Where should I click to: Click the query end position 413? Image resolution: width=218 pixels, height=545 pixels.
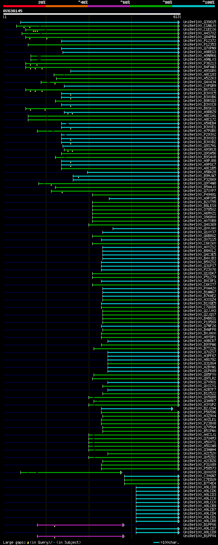(x=176, y=17)
